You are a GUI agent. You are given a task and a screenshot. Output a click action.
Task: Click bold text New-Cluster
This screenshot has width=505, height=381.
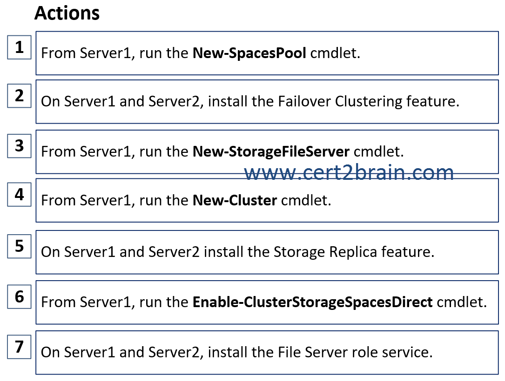[235, 200]
